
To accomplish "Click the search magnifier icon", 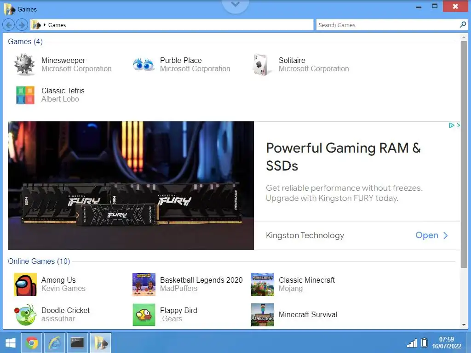I will coord(463,25).
